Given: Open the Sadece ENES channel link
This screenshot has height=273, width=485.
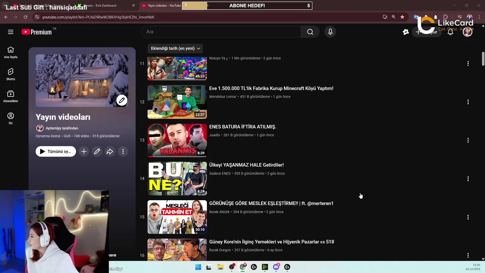Looking at the screenshot, I should pyautogui.click(x=220, y=173).
